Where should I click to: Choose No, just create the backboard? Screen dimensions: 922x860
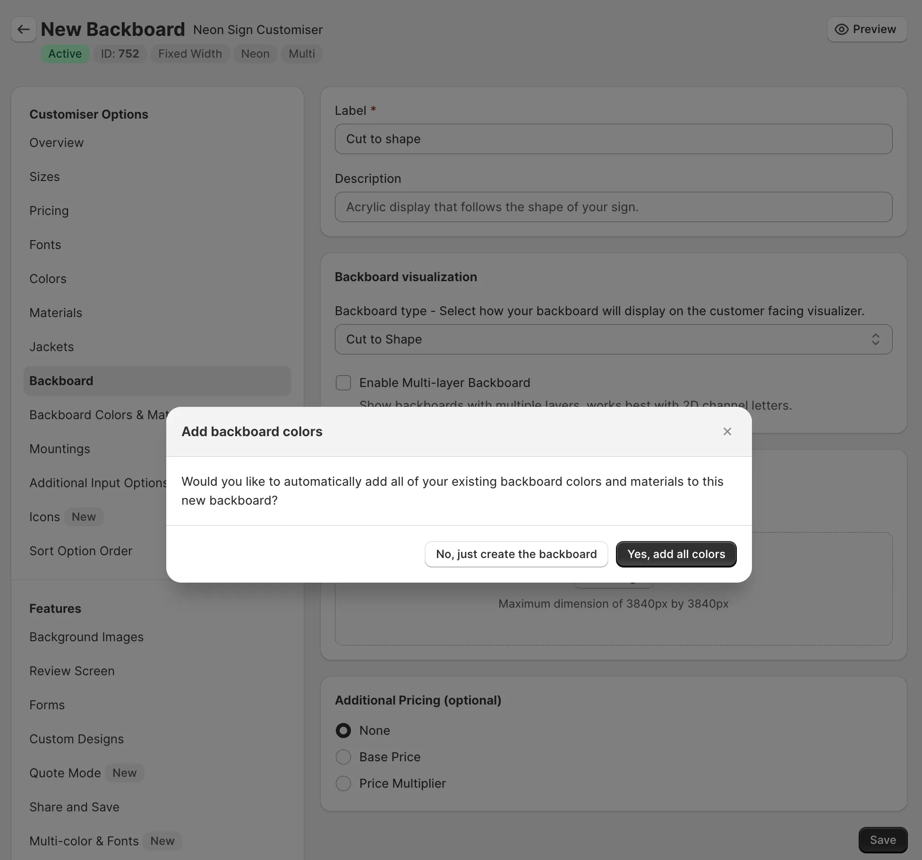[516, 554]
